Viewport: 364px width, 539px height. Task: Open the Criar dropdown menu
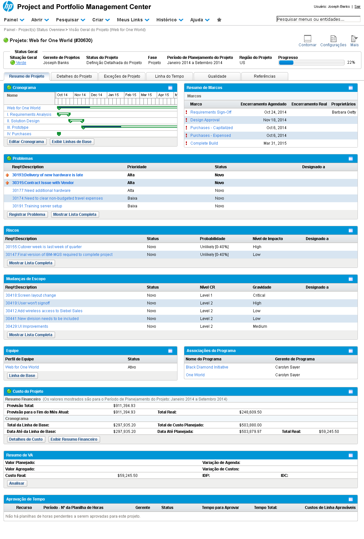[x=101, y=20]
